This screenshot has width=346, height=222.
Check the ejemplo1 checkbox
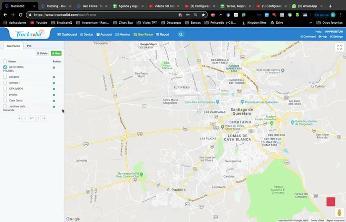(x=5, y=83)
